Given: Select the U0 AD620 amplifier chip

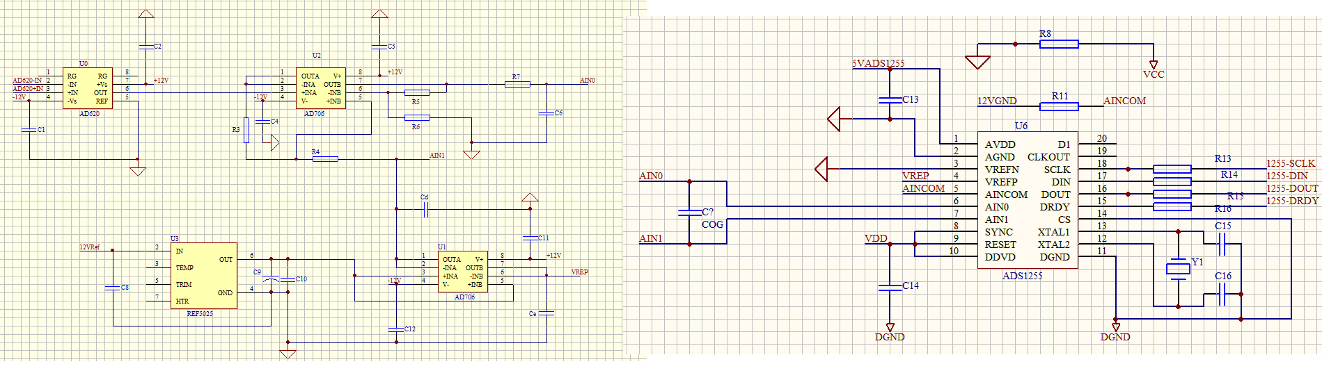Looking at the screenshot, I should point(88,88).
